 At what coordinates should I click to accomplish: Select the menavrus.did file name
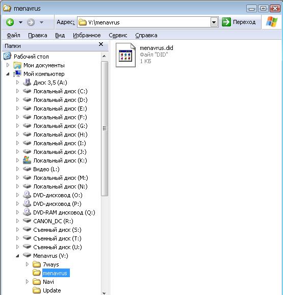click(x=156, y=48)
